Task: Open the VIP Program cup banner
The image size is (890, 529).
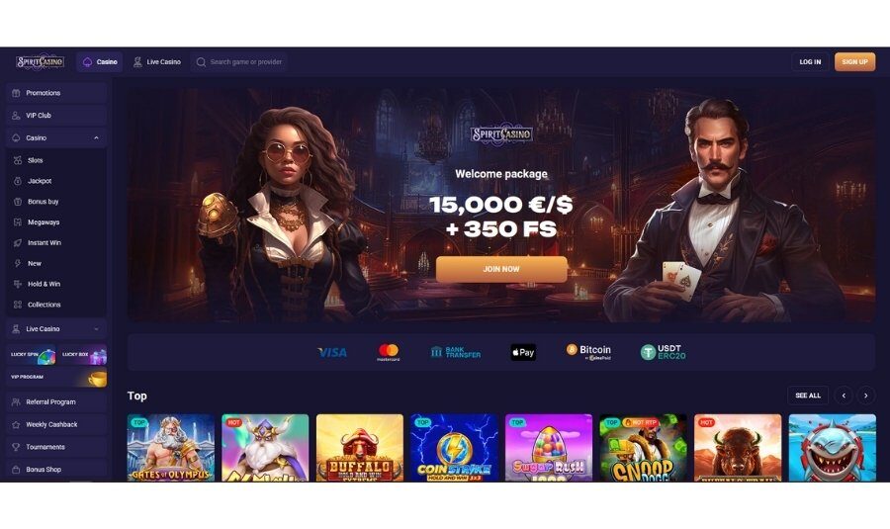Action: point(56,378)
